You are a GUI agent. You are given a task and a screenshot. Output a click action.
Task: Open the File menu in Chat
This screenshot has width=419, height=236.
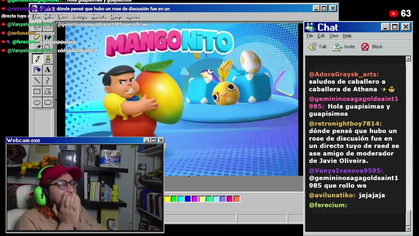pyautogui.click(x=310, y=36)
